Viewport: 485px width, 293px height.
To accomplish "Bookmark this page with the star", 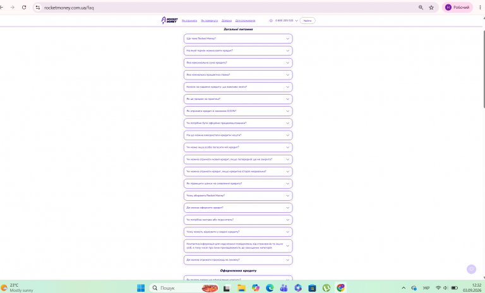I will pos(431,8).
